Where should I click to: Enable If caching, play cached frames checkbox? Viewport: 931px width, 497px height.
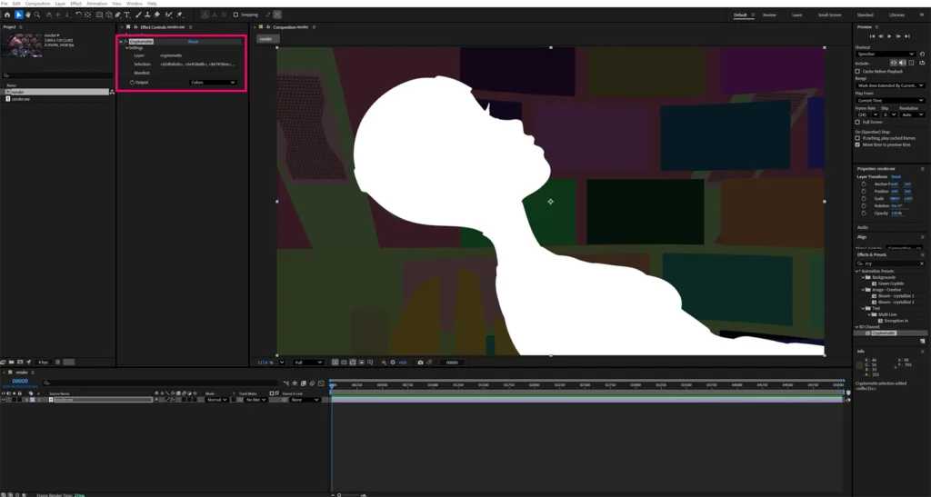point(857,138)
